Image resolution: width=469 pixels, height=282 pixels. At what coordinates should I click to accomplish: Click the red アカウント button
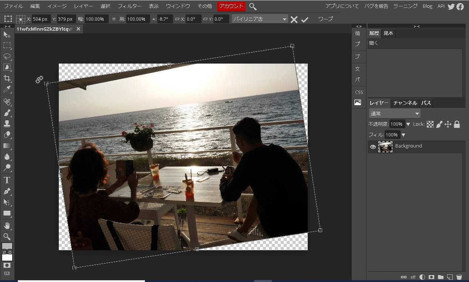point(231,6)
